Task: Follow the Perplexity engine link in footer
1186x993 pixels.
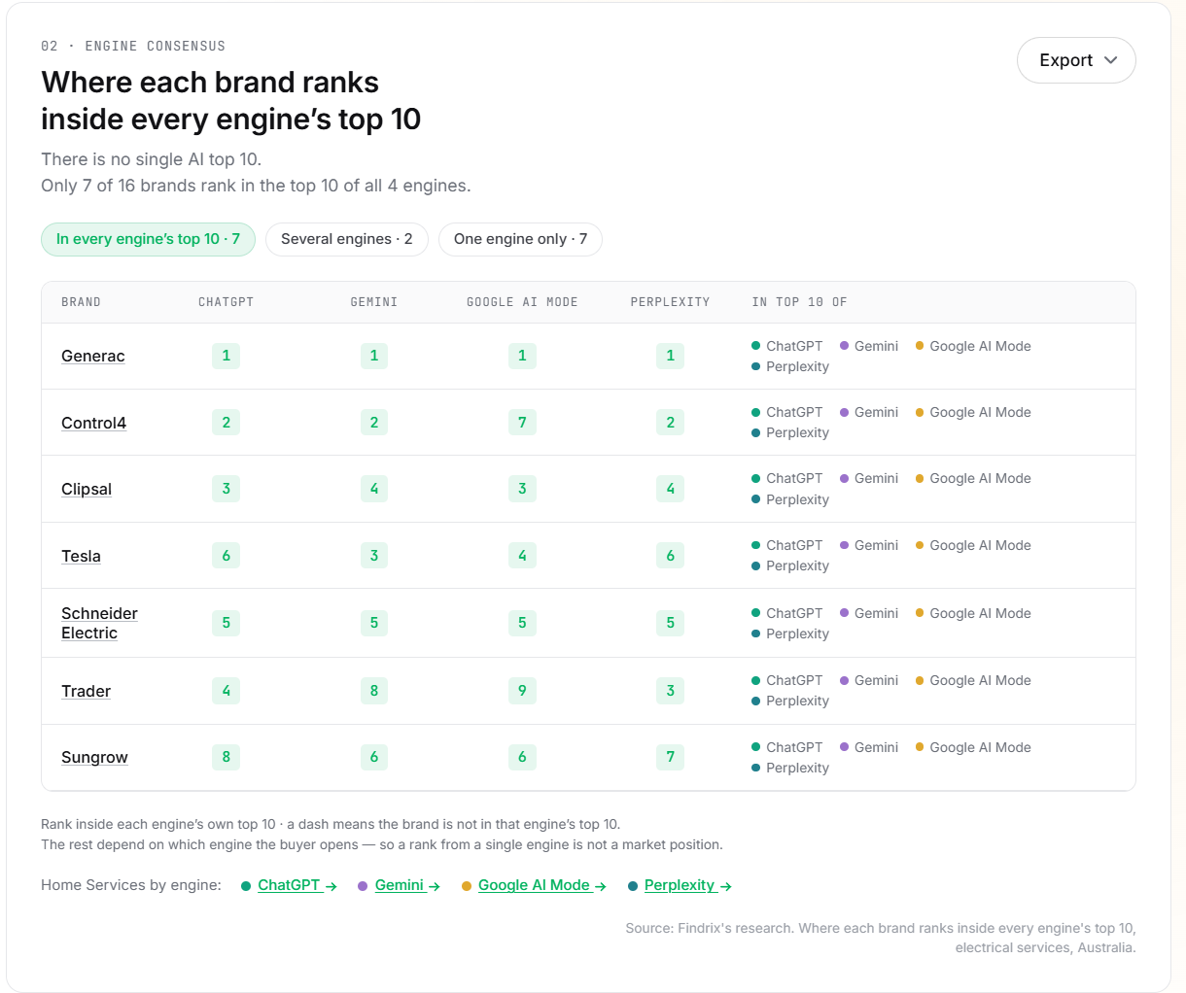Action: (x=688, y=885)
